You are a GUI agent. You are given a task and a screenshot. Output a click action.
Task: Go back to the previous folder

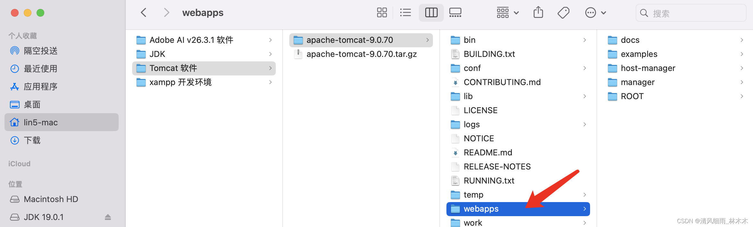(x=144, y=13)
